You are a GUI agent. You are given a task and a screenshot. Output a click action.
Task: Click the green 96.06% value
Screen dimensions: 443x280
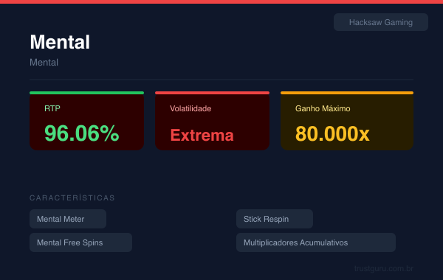(x=82, y=133)
